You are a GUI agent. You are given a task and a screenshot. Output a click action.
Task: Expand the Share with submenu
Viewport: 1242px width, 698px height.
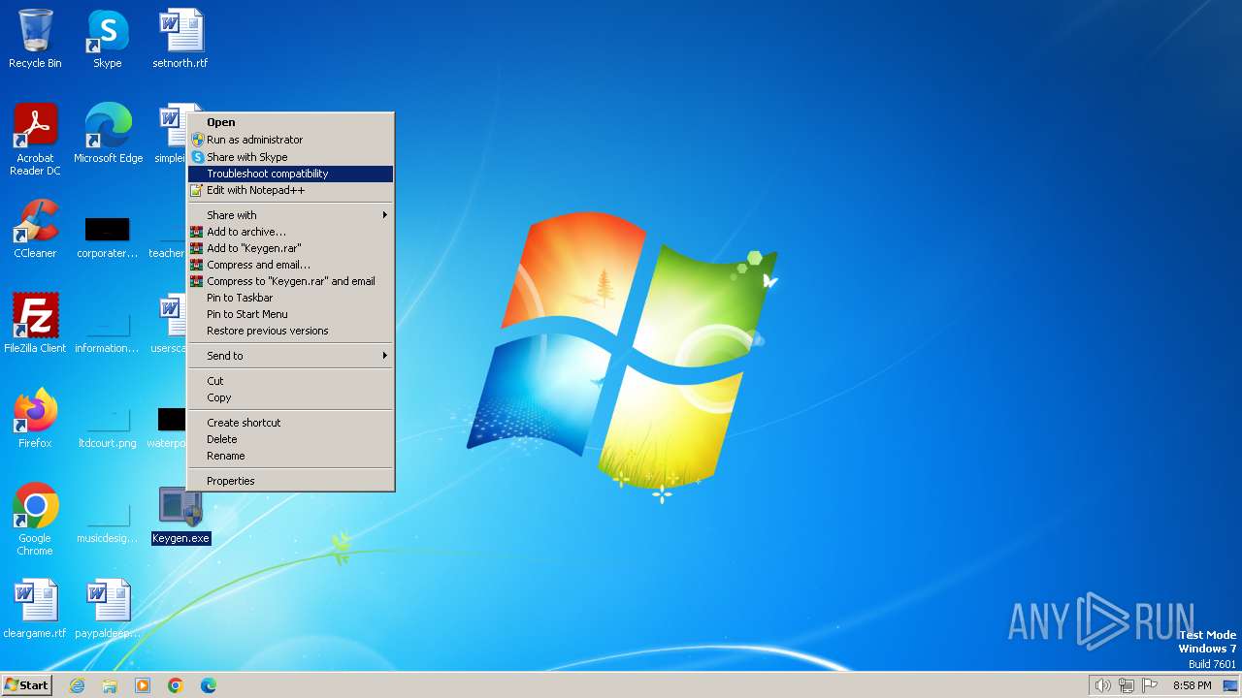click(x=291, y=215)
